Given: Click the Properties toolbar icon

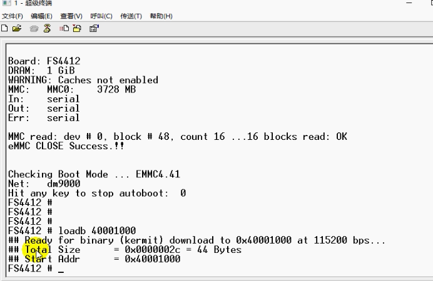Looking at the screenshot, I should pos(94,28).
